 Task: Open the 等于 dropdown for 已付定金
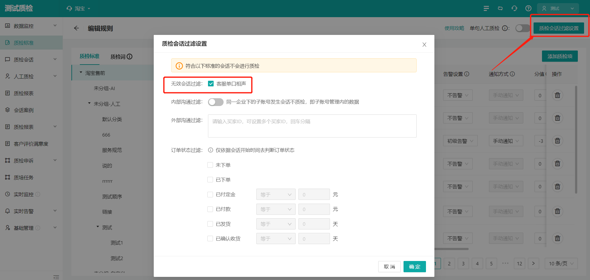pyautogui.click(x=276, y=195)
